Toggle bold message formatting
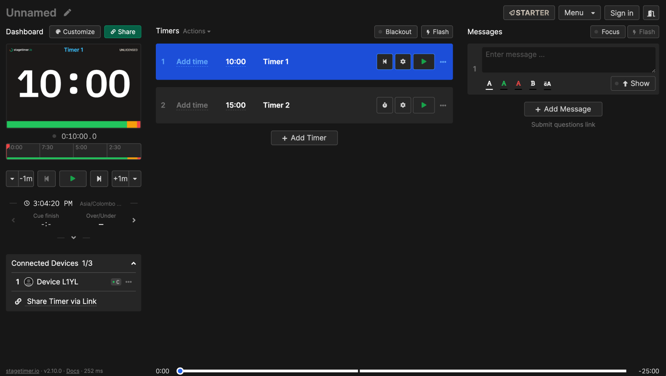 coord(533,84)
